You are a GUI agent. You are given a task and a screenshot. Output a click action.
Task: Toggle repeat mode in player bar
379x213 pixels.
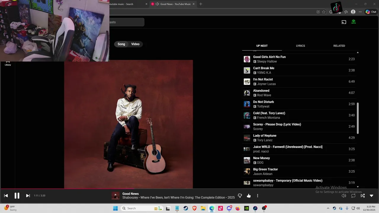(x=353, y=196)
